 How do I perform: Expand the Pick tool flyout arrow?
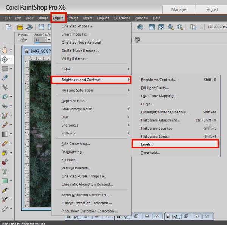(11, 59)
